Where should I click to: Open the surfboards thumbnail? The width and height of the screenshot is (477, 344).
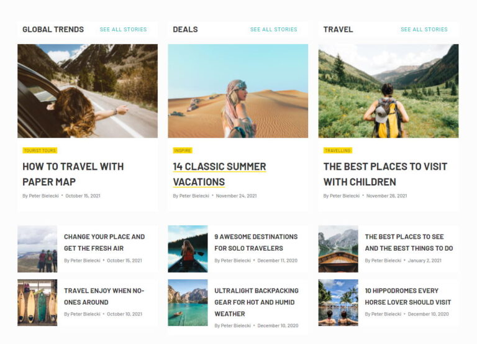[x=37, y=302]
